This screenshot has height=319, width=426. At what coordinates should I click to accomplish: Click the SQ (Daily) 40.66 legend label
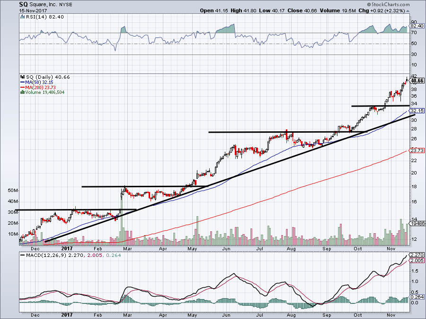point(48,77)
